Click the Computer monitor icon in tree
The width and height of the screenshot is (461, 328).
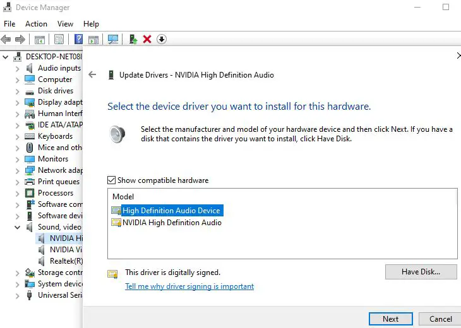[30, 79]
